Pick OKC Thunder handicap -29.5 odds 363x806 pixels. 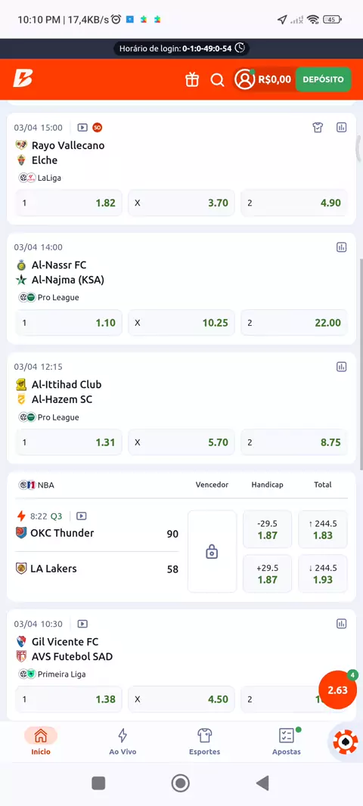click(268, 529)
